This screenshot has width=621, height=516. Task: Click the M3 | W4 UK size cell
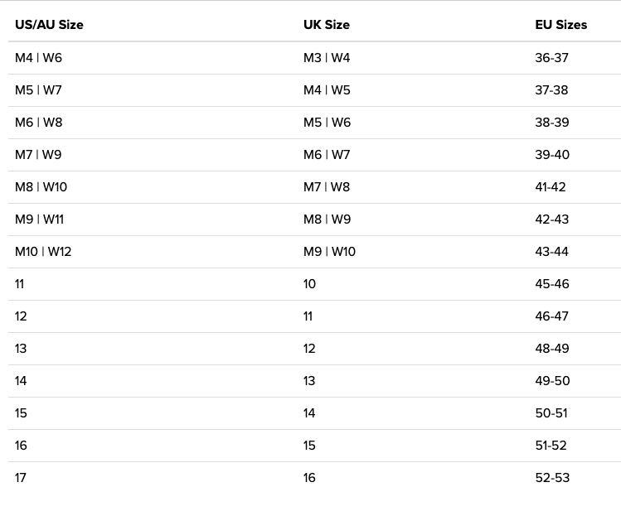[327, 58]
